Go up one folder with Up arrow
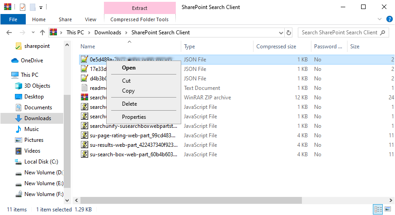The width and height of the screenshot is (395, 215). coord(42,33)
